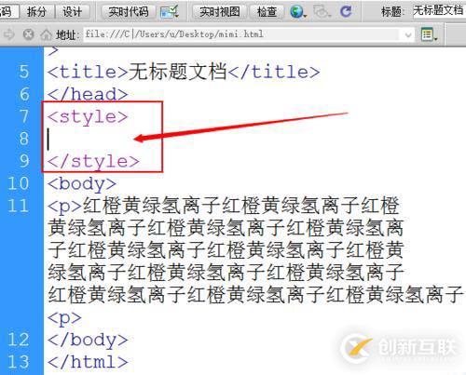Open dropdown arrow next to globe icon
This screenshot has height=375, width=466.
305,15
